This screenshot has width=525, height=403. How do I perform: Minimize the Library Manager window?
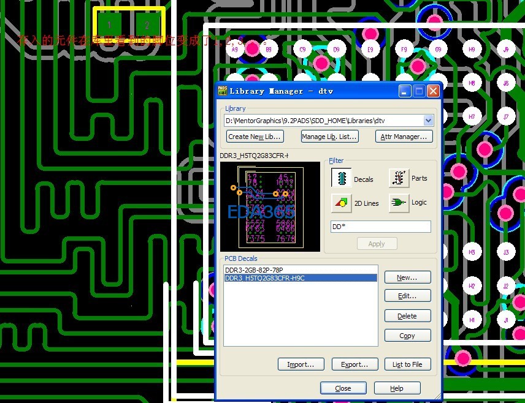point(405,91)
